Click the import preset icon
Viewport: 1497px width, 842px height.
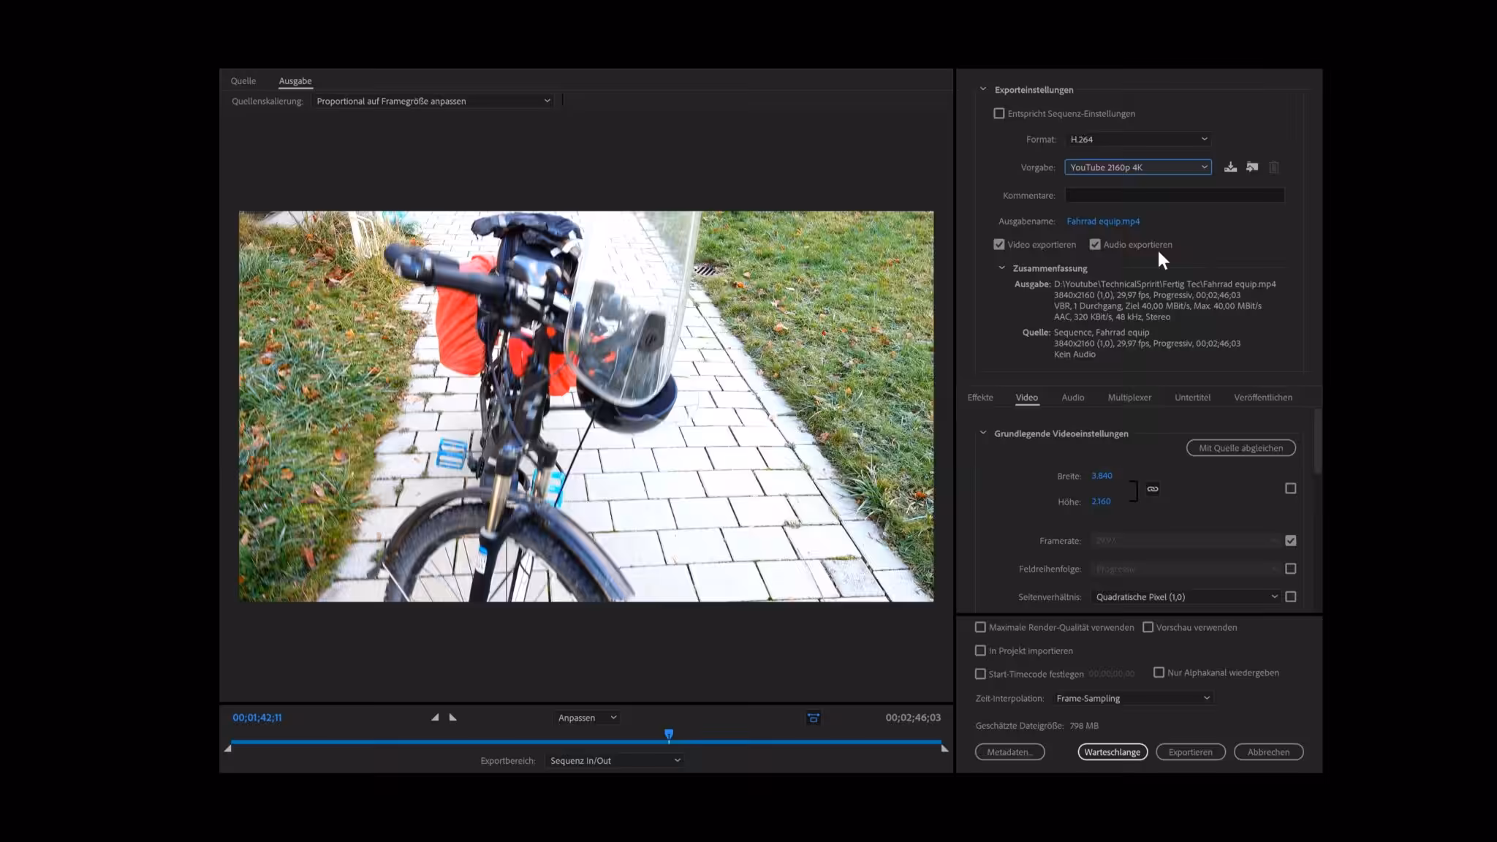pos(1252,167)
